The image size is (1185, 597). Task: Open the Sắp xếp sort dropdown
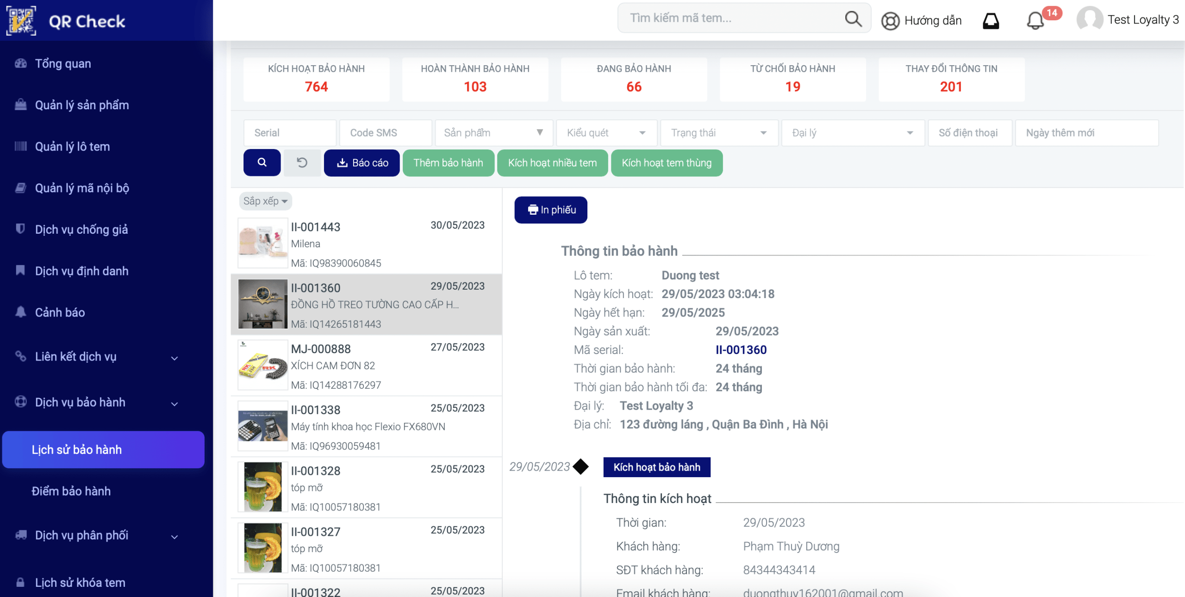tap(266, 201)
